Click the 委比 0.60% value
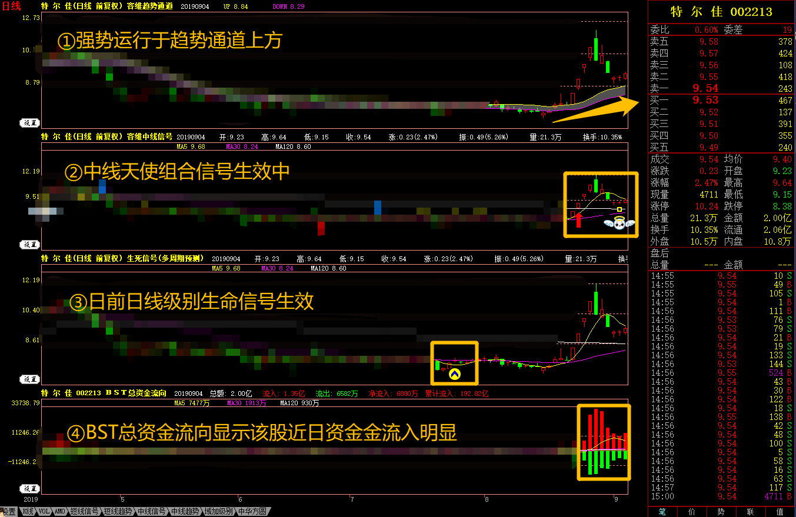This screenshot has height=517, width=796. coord(706,29)
